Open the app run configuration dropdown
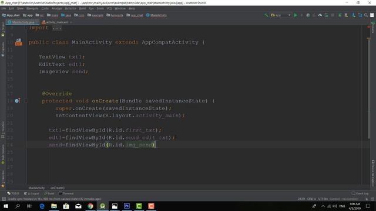This screenshot has width=376, height=211. coord(281,15)
